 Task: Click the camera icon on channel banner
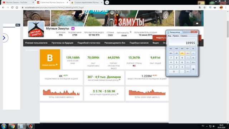click(197, 23)
